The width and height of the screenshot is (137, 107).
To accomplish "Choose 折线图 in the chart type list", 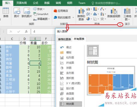I will 70,63.
